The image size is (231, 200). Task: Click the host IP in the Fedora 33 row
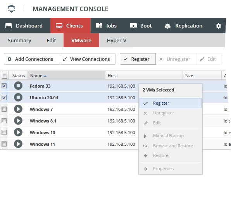click(x=121, y=86)
